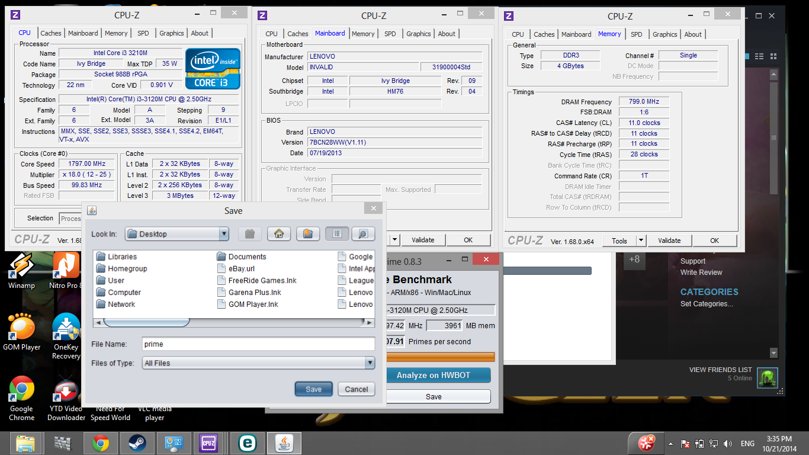Open Steam from the taskbar
Image resolution: width=809 pixels, height=455 pixels.
(137, 443)
